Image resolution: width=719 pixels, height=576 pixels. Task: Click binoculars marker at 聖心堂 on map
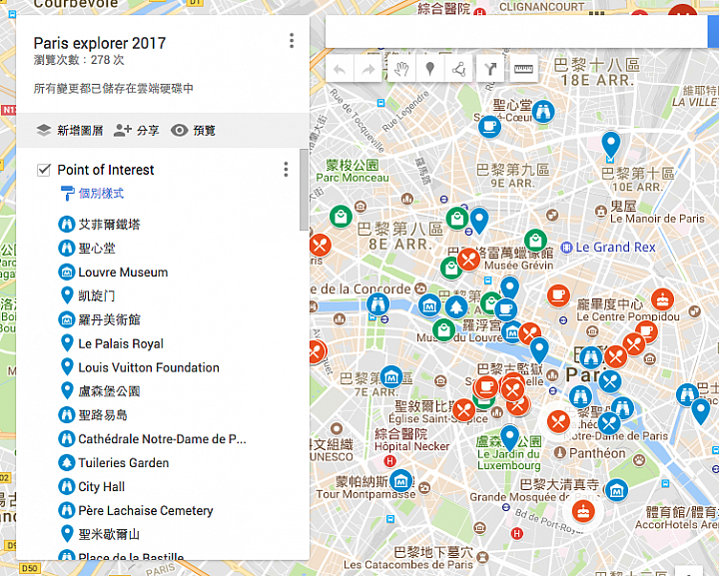[x=543, y=112]
